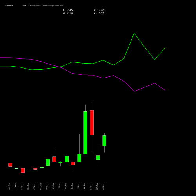Click the green indicator line's highest peak
This screenshot has width=196, height=196.
coord(134,33)
